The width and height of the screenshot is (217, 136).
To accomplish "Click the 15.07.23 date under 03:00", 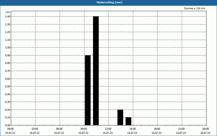I will click(x=34, y=133).
